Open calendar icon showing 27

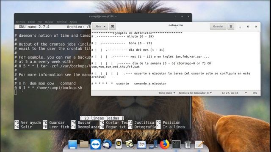click(x=141, y=144)
